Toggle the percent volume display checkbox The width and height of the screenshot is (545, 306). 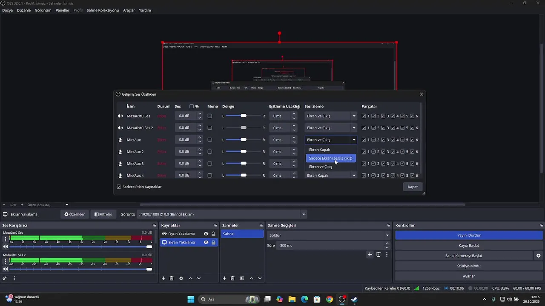point(192,106)
